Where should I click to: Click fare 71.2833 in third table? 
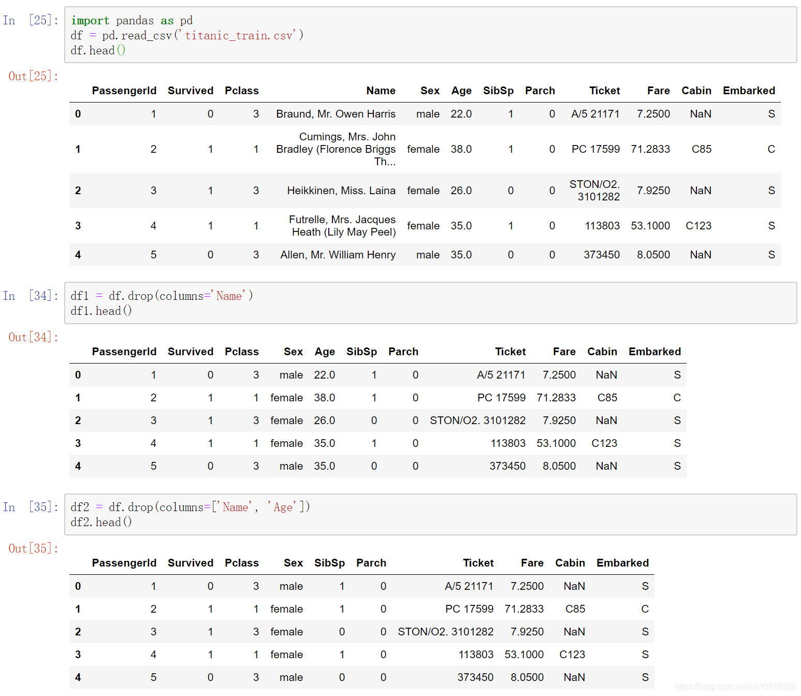point(523,609)
